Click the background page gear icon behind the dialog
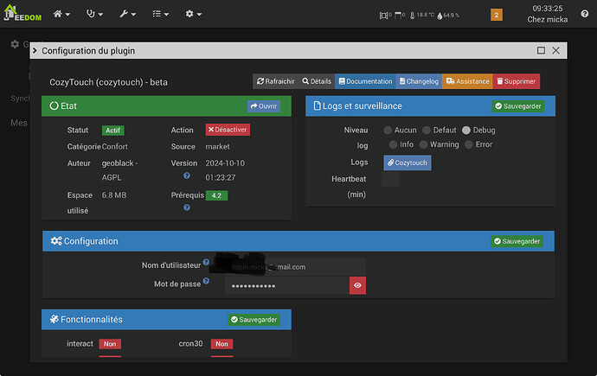Image resolution: width=597 pixels, height=376 pixels. 15,44
